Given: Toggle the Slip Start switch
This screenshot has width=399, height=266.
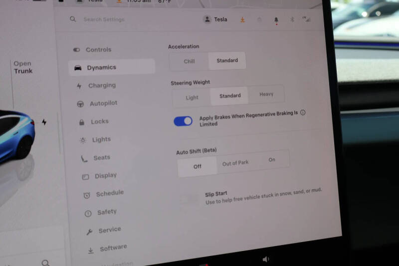Looking at the screenshot, I should point(189,199).
